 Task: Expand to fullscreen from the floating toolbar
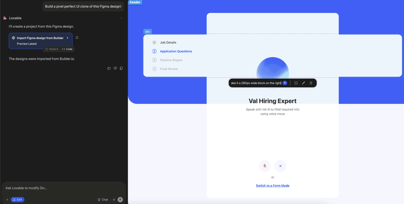296,83
